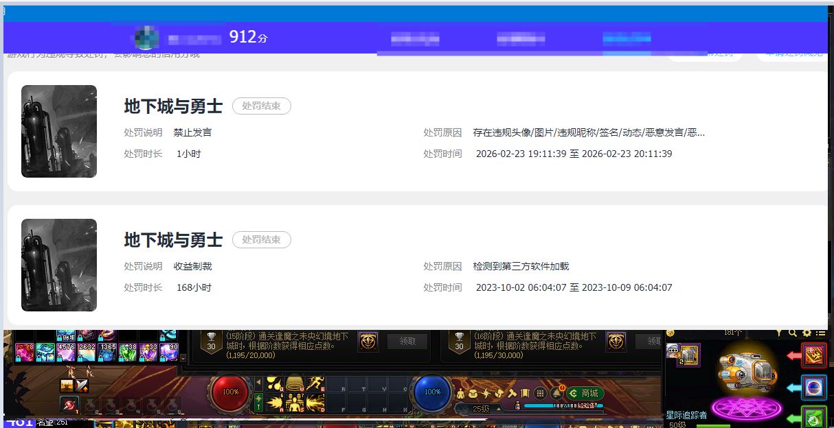
Task: Switch to inventory list view icon
Action: (820, 333)
